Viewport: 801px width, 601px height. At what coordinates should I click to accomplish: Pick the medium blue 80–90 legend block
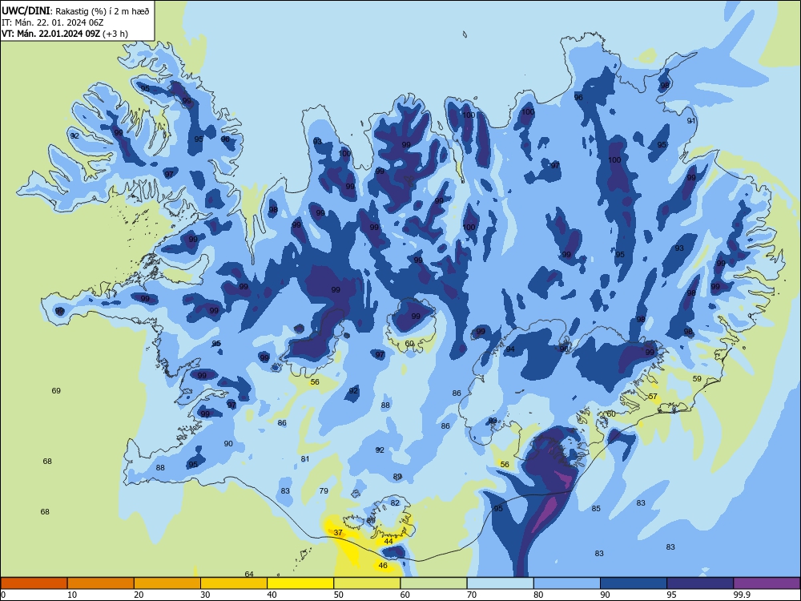point(567,583)
